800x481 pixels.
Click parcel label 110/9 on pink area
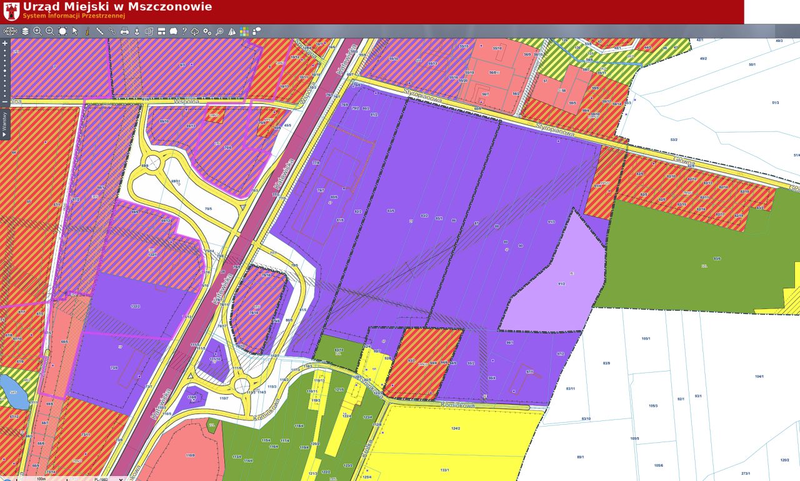190,455
